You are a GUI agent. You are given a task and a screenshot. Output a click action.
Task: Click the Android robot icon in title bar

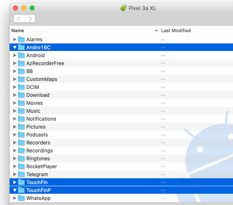[x=123, y=8]
